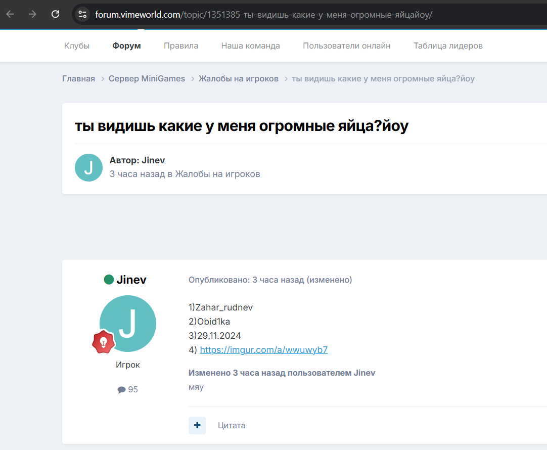Click the plus multi-quote button

[x=197, y=425]
